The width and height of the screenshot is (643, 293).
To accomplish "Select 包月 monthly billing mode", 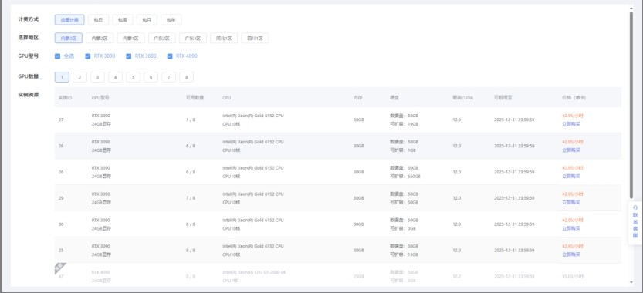I will 147,20.
